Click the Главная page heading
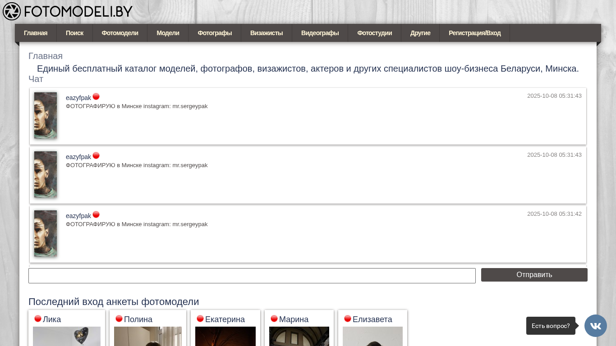616x346 pixels. point(46,56)
